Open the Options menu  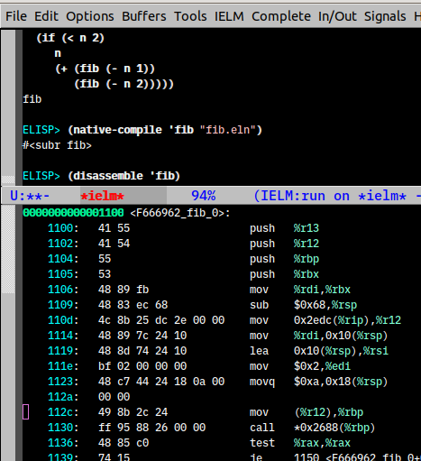[x=90, y=16]
